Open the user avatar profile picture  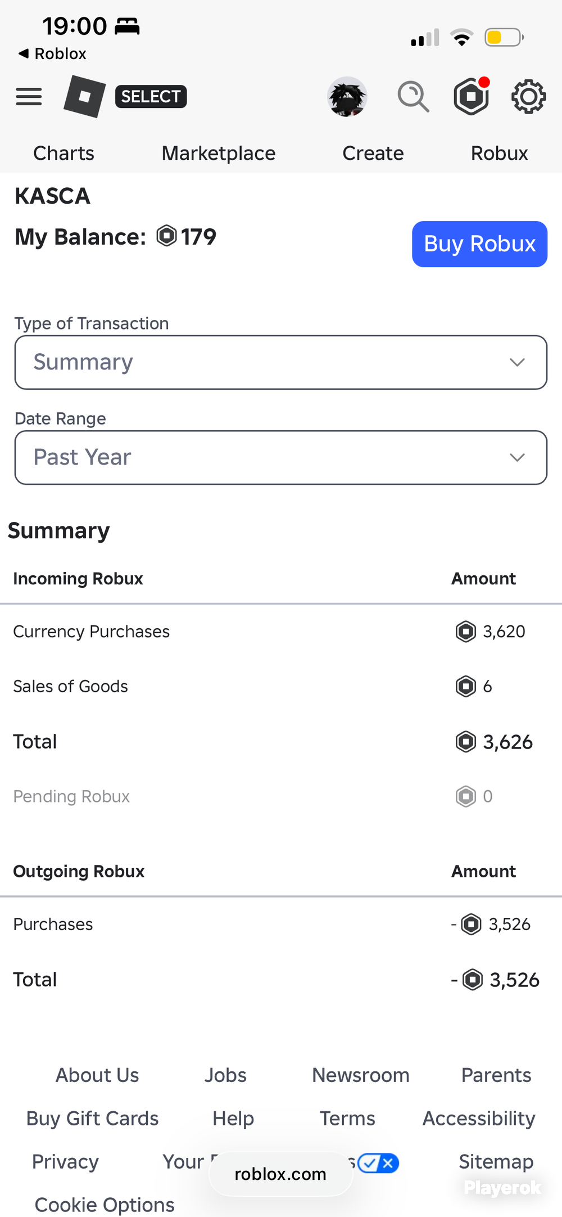347,97
